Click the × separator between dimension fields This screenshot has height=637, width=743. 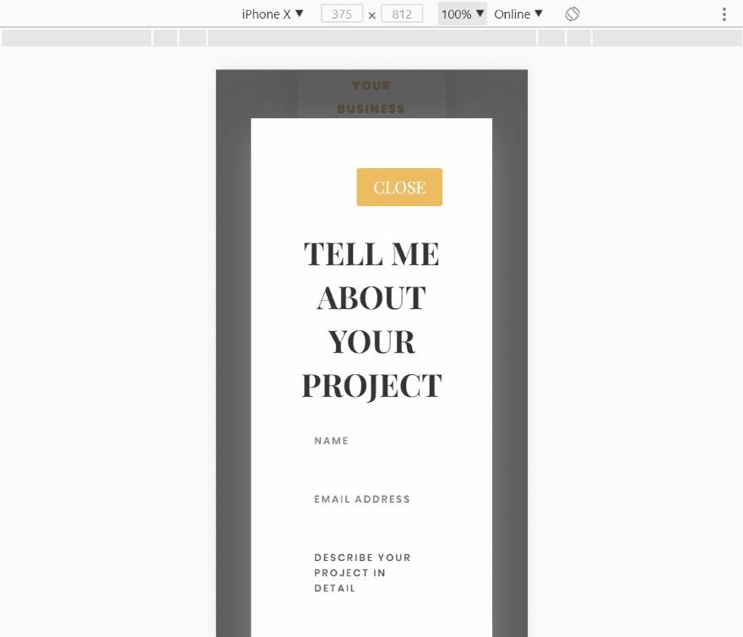point(371,14)
